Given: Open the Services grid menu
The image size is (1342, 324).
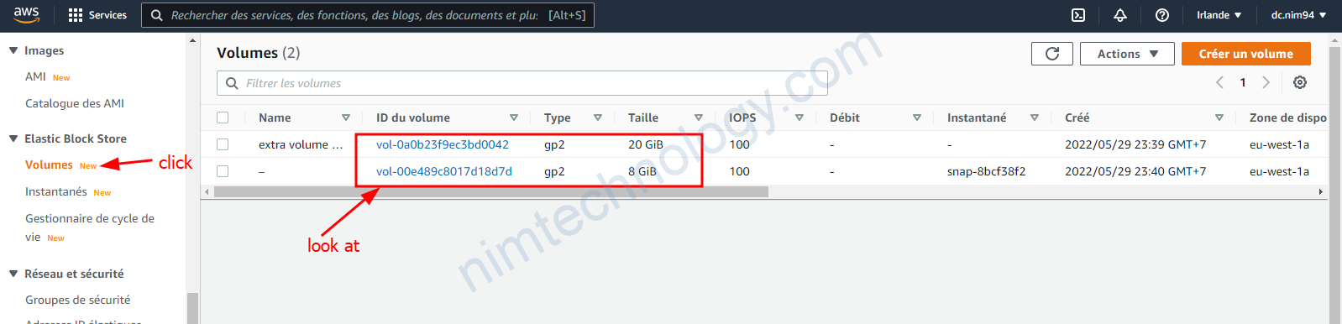Looking at the screenshot, I should (x=76, y=15).
